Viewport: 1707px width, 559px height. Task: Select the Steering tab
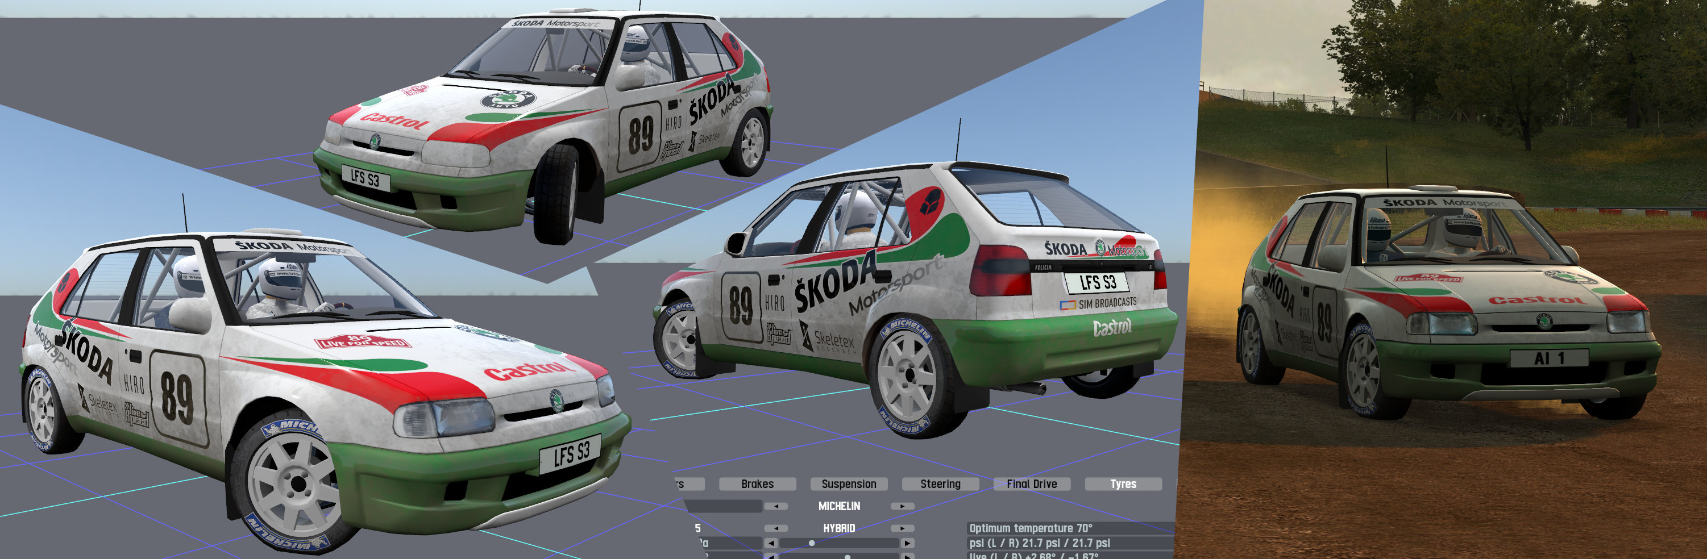coord(940,484)
